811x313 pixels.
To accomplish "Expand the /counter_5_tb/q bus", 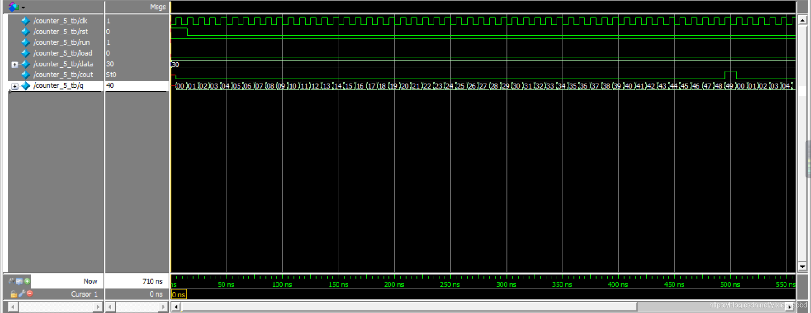I will (15, 86).
